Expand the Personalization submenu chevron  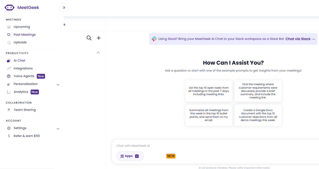(x=58, y=84)
